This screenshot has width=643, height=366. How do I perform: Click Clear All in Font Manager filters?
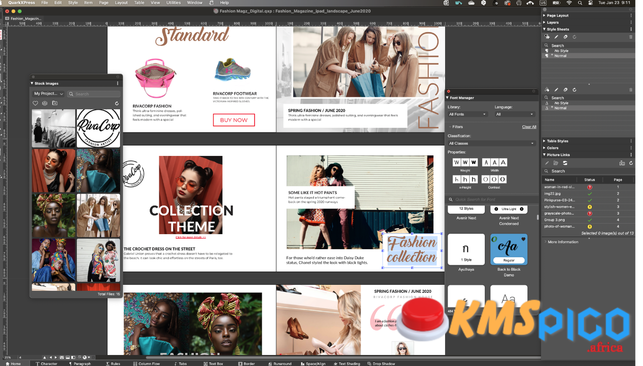coord(529,127)
